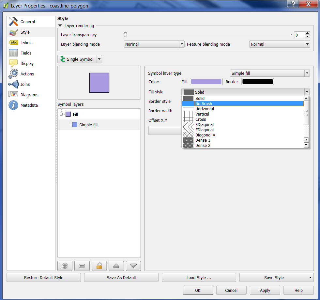Open the Symbol layer type dropdown
This screenshot has width=320, height=300.
tap(269, 73)
